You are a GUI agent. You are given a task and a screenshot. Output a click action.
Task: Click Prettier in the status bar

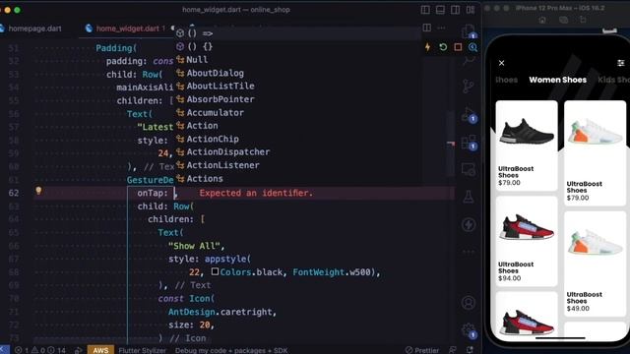[422, 350]
